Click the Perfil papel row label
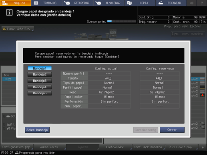 (x=74, y=87)
